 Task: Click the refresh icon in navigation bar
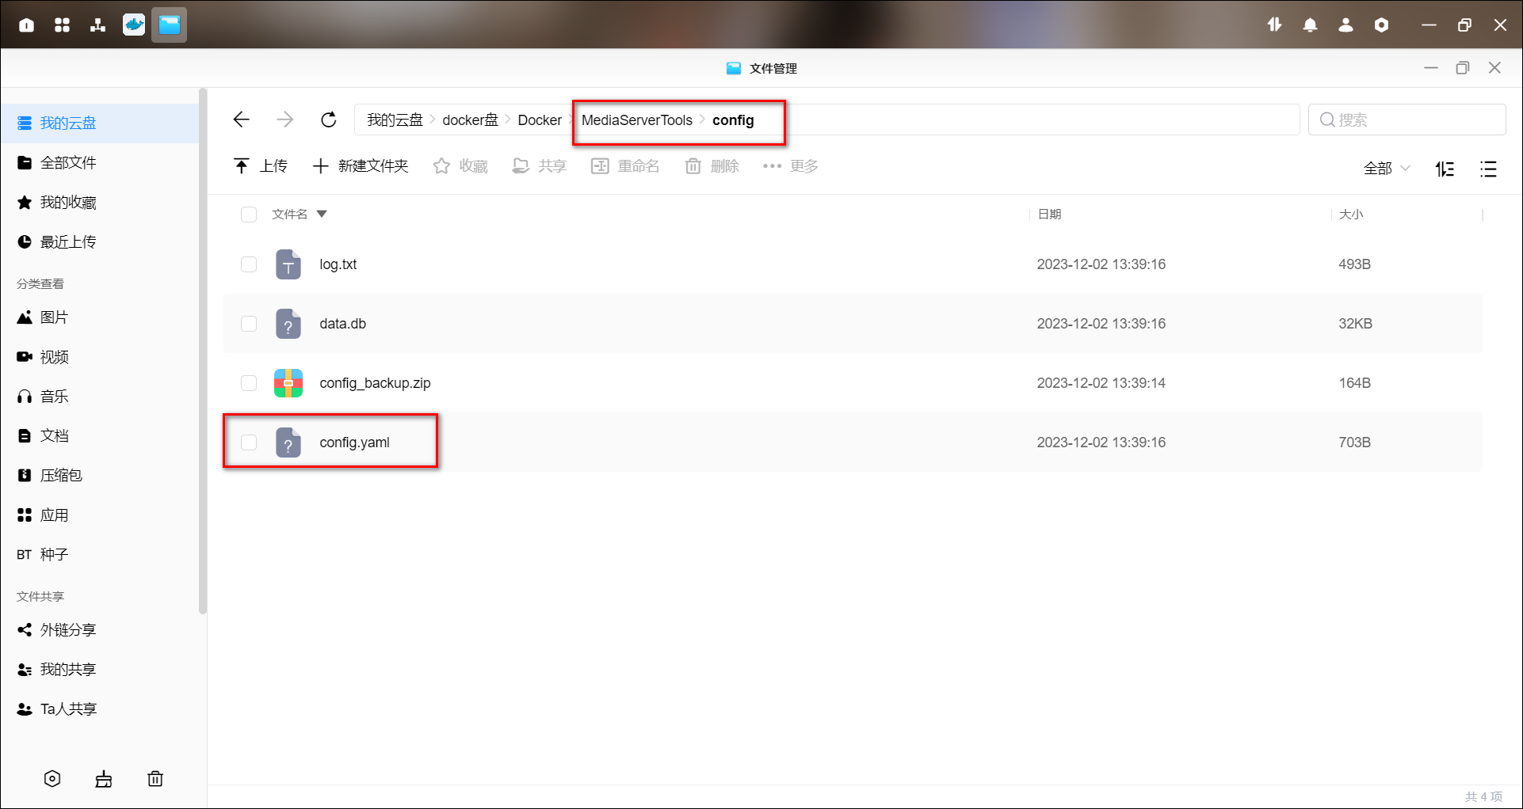pos(328,120)
